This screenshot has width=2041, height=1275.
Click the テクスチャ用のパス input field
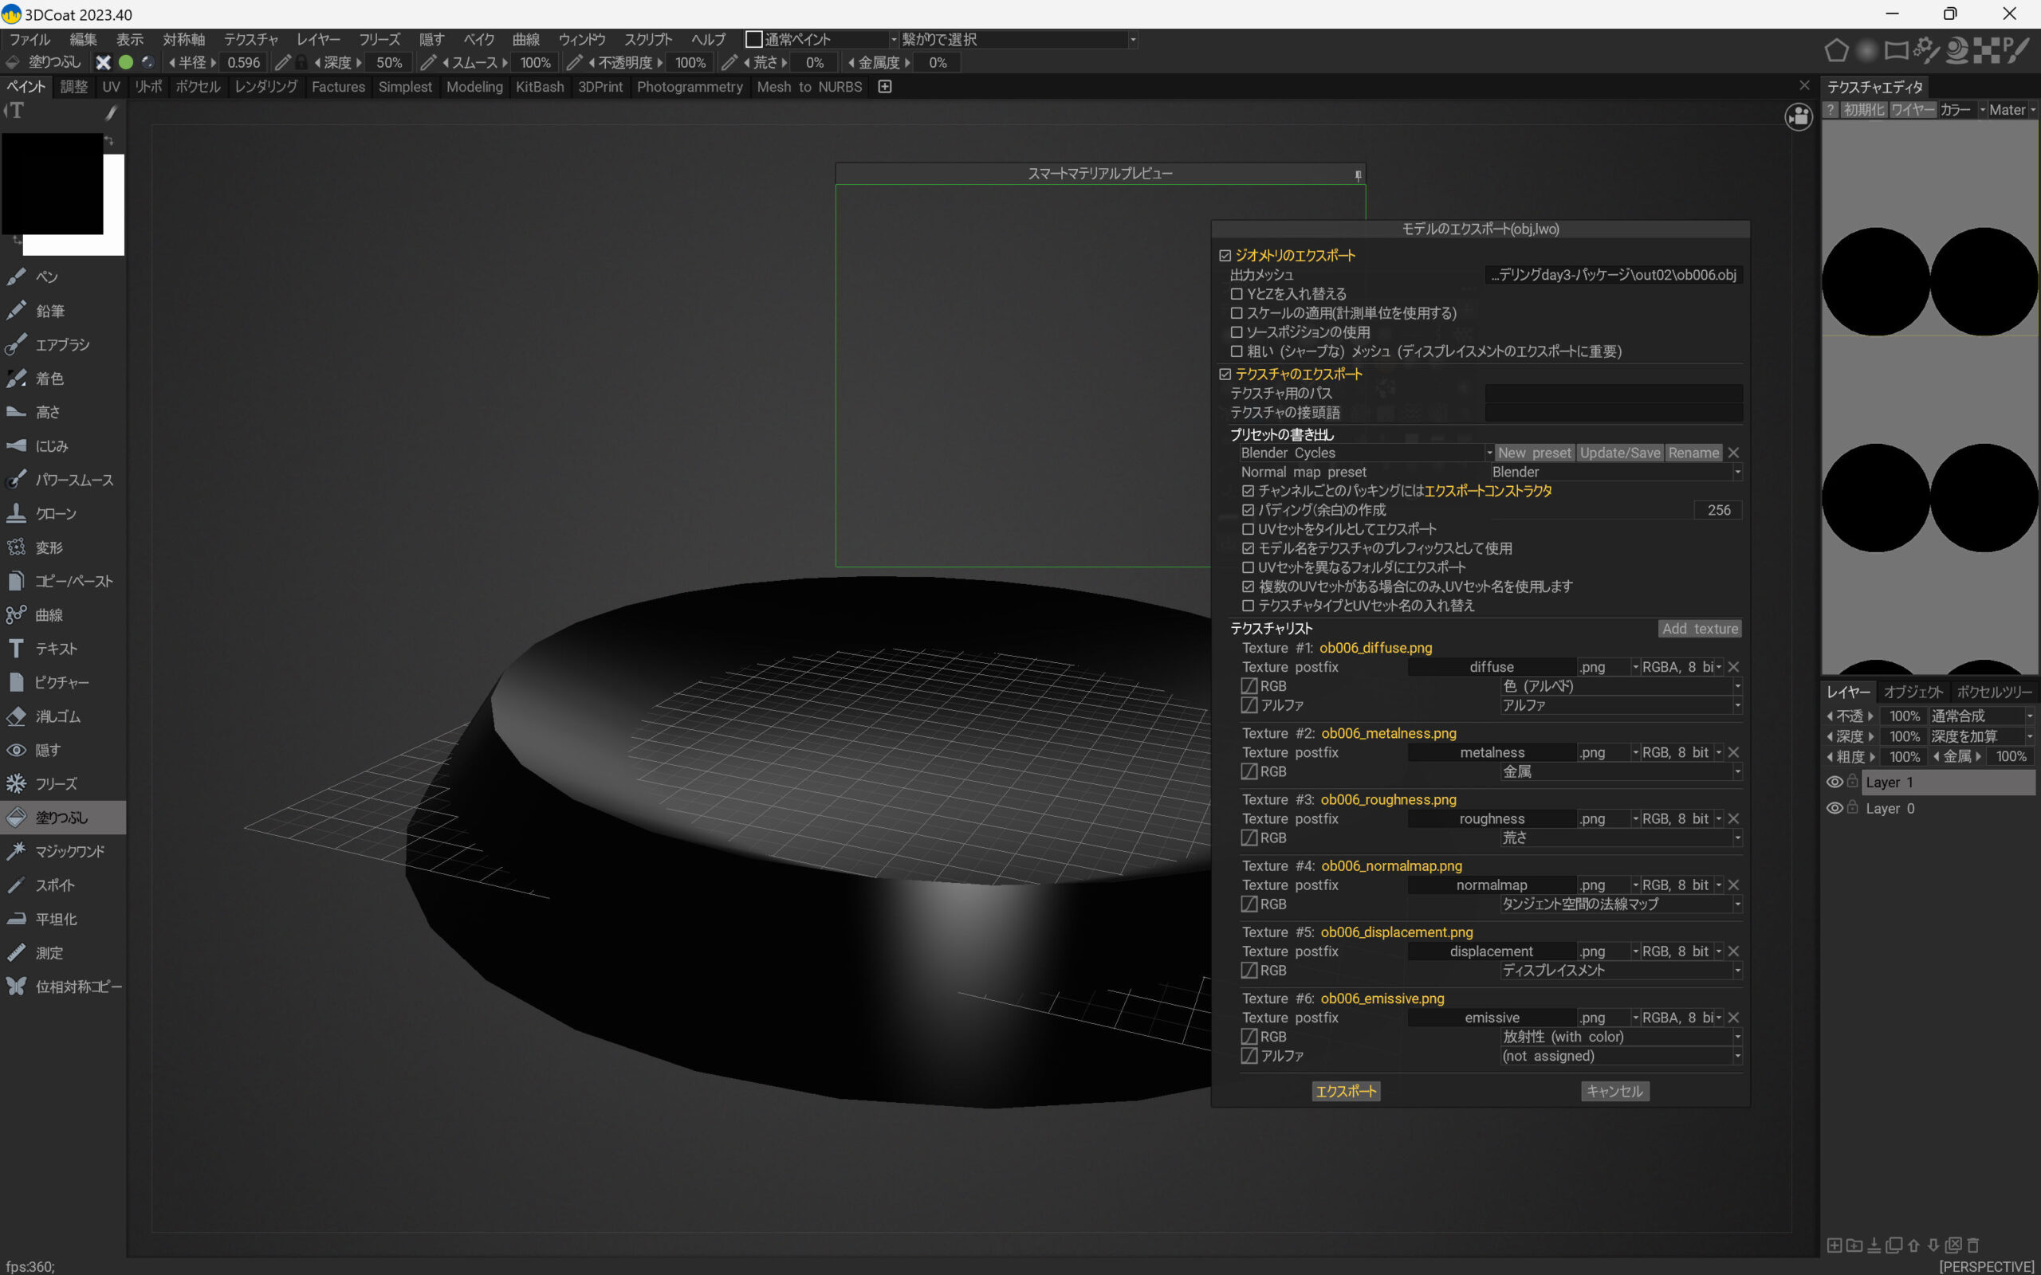coord(1613,394)
